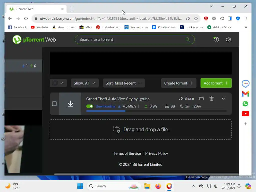Bookmark this page with the star icon
The width and height of the screenshot is (256, 192).
pos(196,18)
